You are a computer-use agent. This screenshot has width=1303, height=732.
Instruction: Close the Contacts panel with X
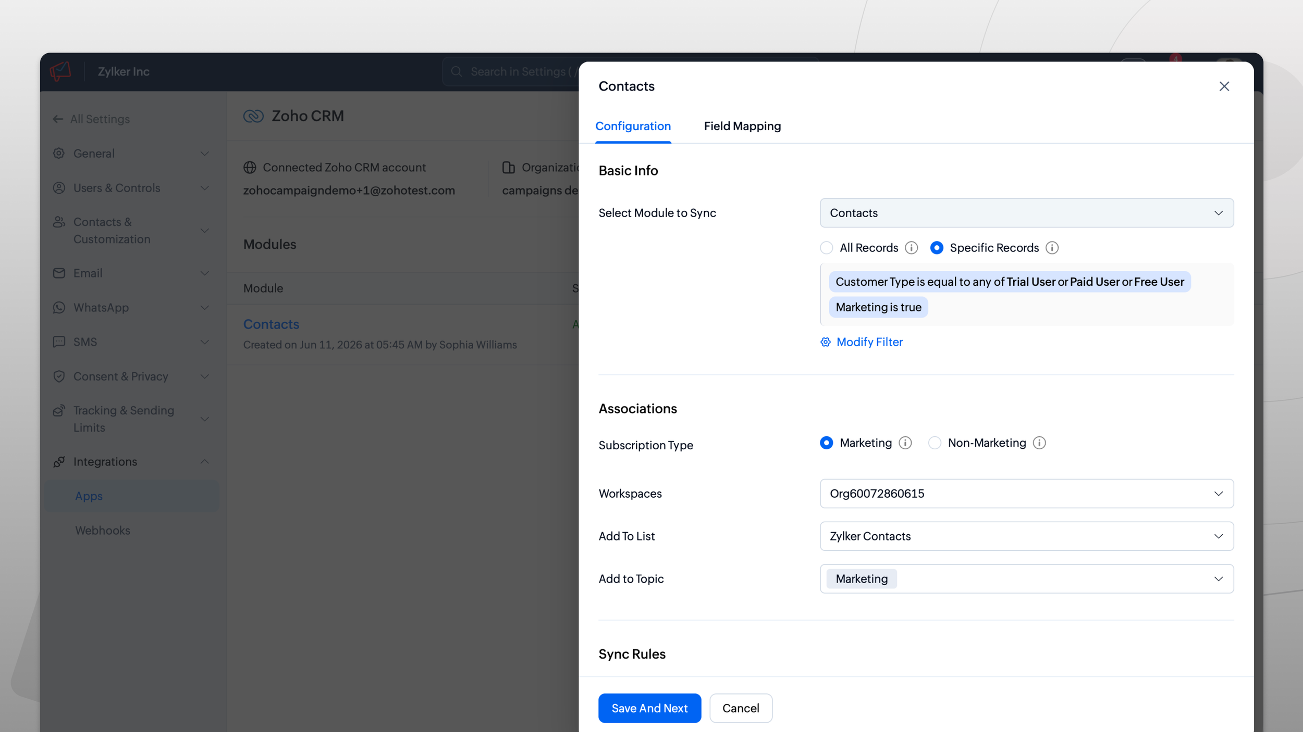point(1224,86)
